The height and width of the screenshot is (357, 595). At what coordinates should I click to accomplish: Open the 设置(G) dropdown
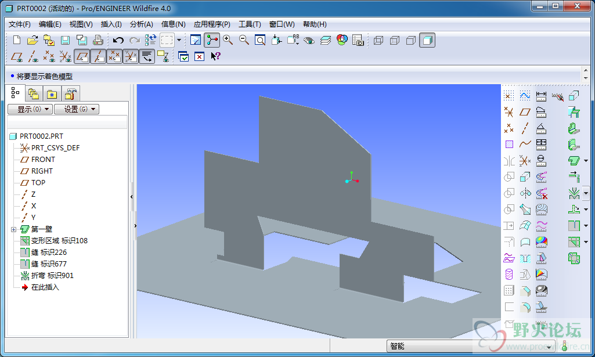pyautogui.click(x=77, y=109)
